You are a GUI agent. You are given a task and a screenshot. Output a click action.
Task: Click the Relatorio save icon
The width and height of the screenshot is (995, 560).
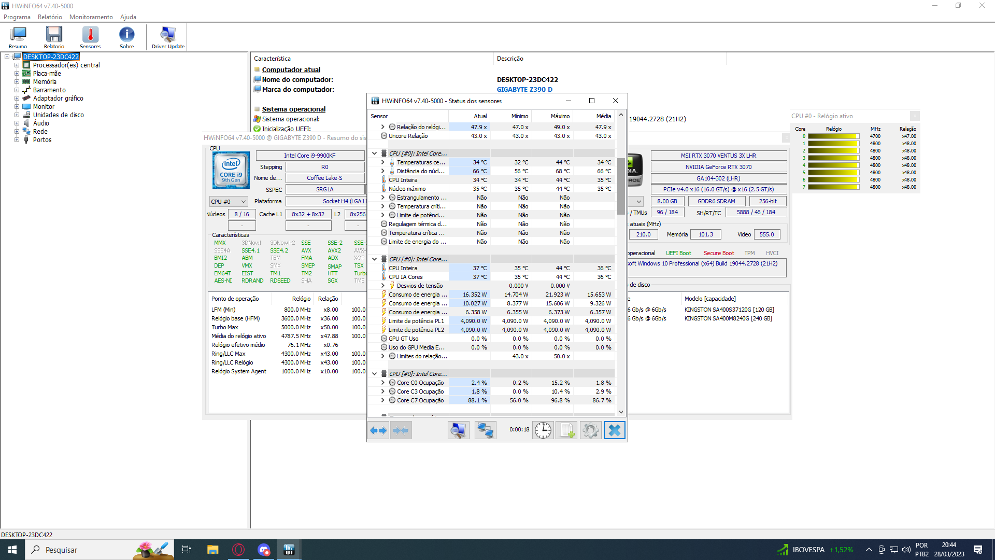point(54,37)
